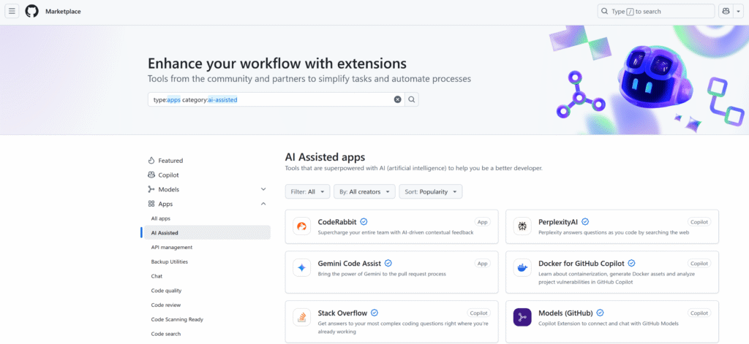Open the Sort: Popularity dropdown
Viewport: 749px width, 344px height.
tap(430, 191)
